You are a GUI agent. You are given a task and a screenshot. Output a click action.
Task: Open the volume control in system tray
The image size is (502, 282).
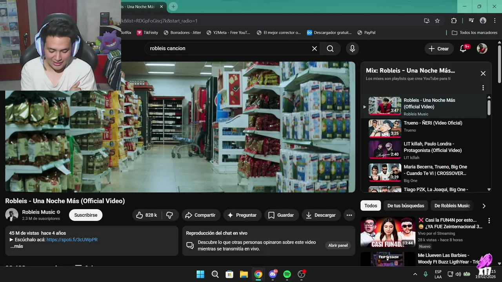pyautogui.click(x=458, y=274)
